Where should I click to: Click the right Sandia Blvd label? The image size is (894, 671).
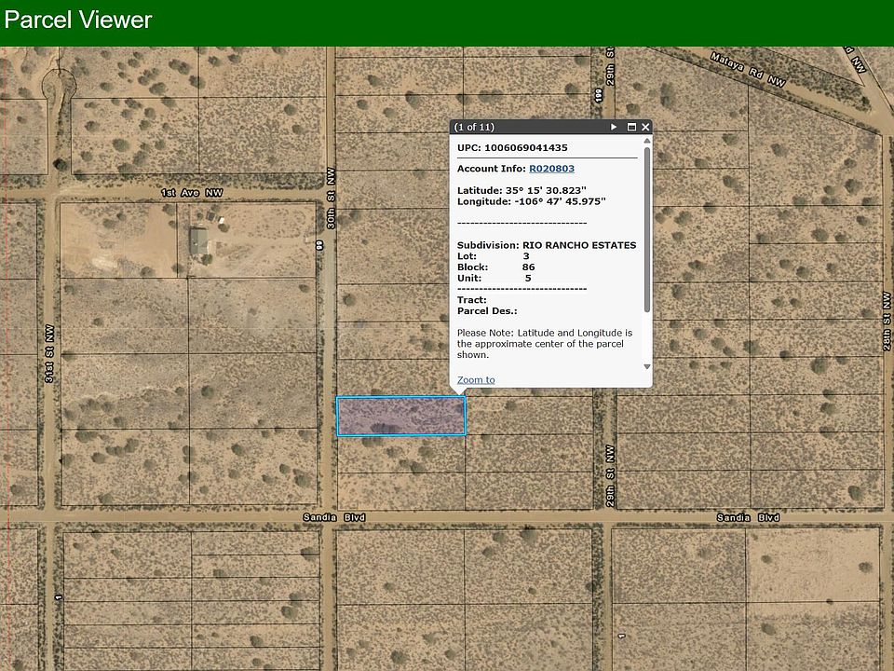748,517
